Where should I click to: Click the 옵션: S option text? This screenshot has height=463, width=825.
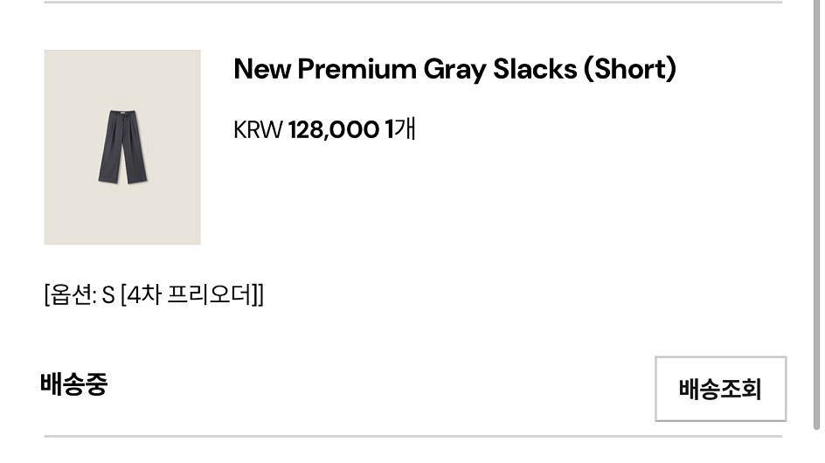(x=80, y=295)
